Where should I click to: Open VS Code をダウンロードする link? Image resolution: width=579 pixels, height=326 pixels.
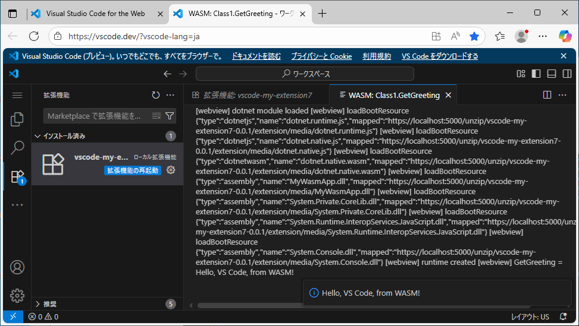click(440, 56)
